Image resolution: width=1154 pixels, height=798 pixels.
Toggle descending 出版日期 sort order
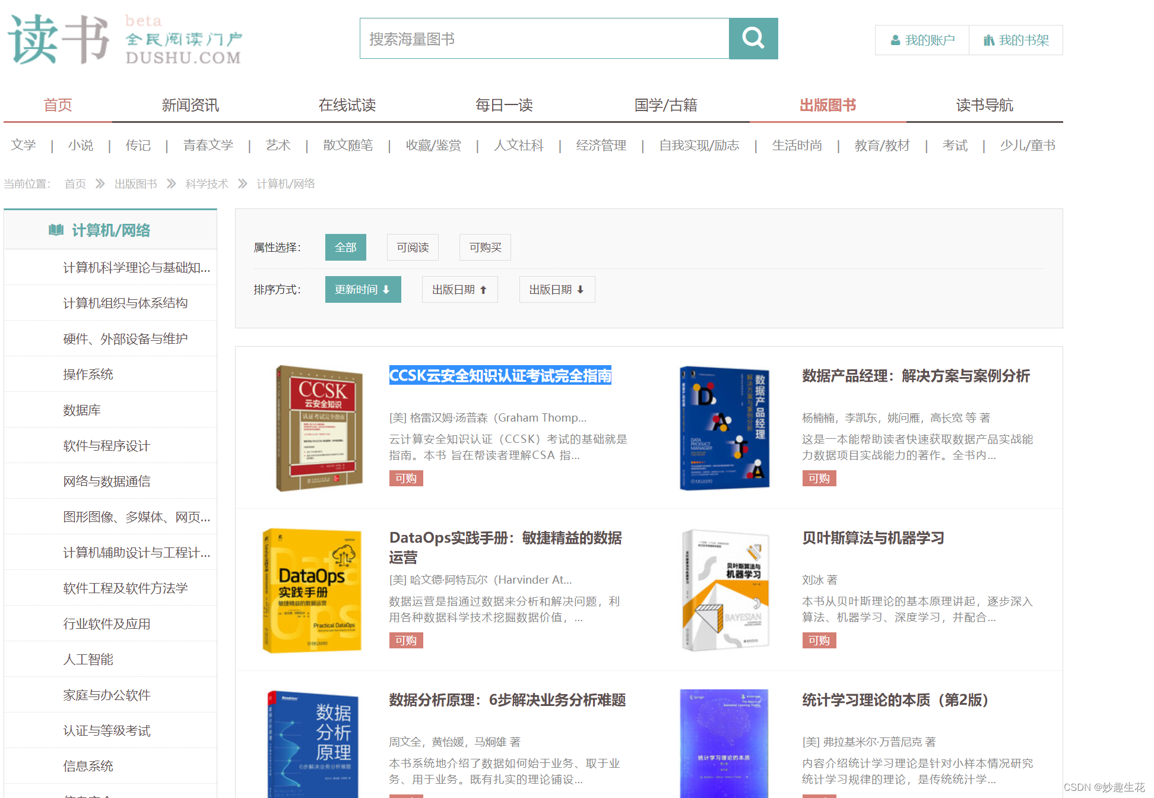tap(556, 289)
